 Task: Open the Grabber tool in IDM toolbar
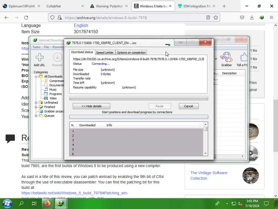[226, 57]
